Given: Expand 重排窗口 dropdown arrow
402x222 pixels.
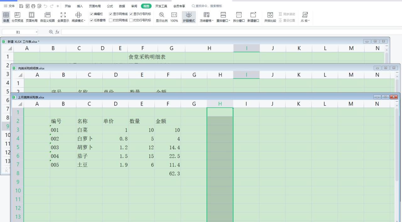Looking at the screenshot, I should coord(229,21).
